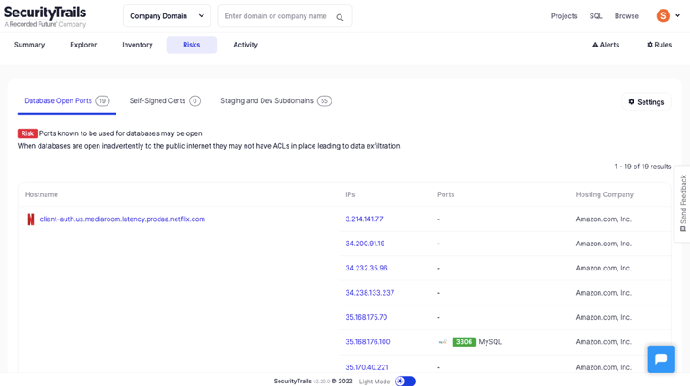Open the client-auth netflix hostname link
Viewport: 690px width, 386px height.
click(123, 219)
